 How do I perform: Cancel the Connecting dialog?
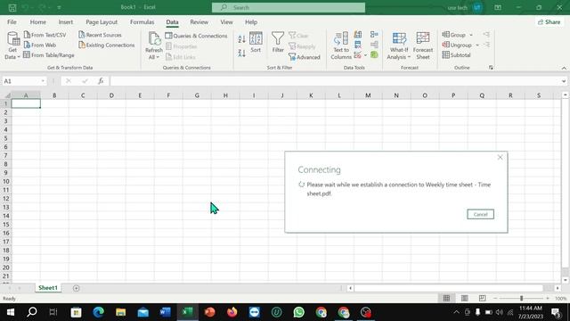pyautogui.click(x=480, y=214)
